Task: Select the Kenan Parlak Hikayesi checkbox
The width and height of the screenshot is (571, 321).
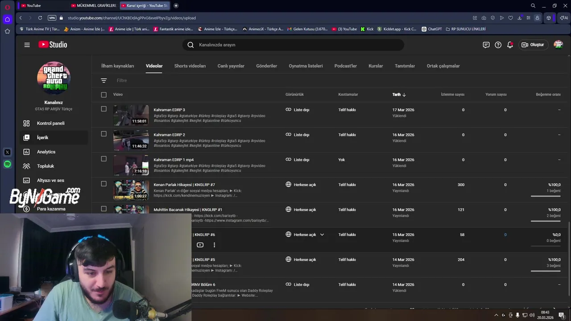Action: click(104, 184)
